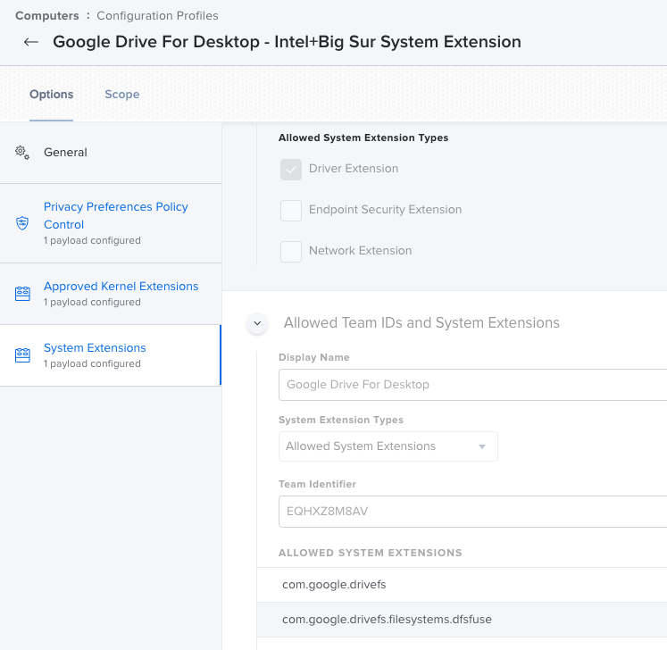Click the Endpoint Security Extension label
Image resolution: width=667 pixels, height=650 pixels.
385,210
